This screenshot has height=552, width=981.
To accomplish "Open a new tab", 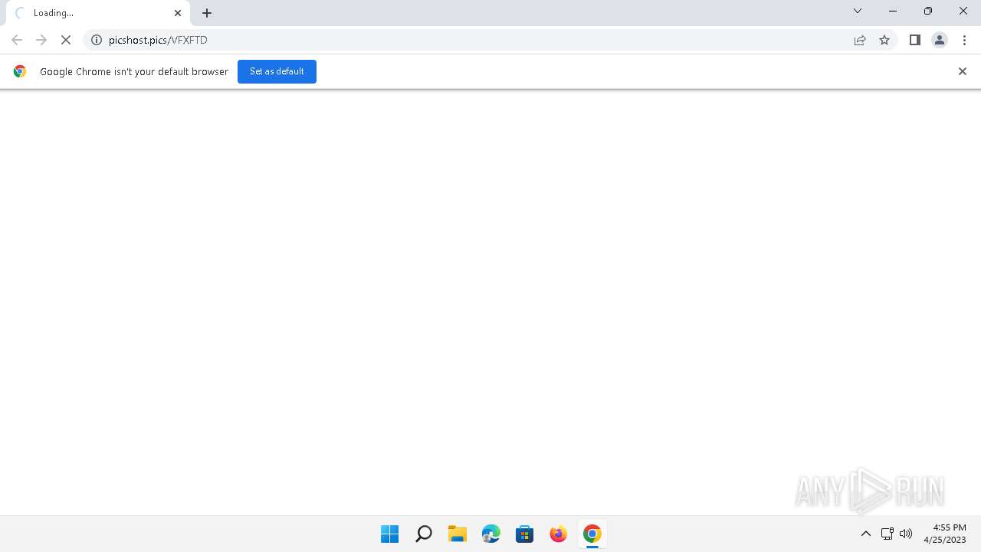I will [x=207, y=13].
